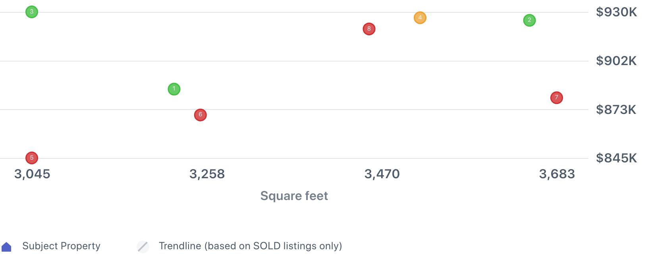Click the Square feet axis title
Image resolution: width=648 pixels, height=258 pixels.
point(294,196)
